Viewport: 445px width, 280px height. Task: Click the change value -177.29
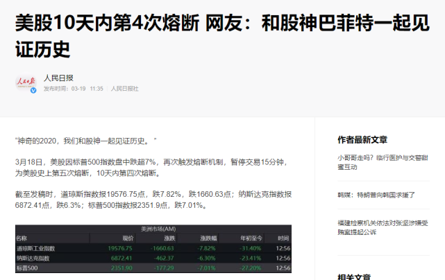pyautogui.click(x=164, y=268)
